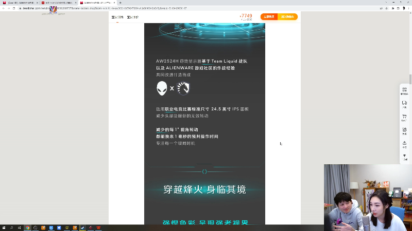The image size is (412, 231).
Task: Click the orange buy now button
Action: 269,17
